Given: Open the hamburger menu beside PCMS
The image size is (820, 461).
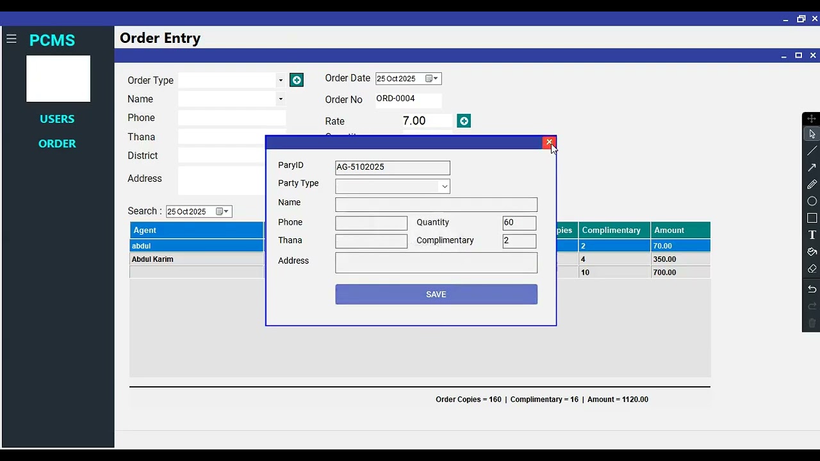Looking at the screenshot, I should [11, 39].
